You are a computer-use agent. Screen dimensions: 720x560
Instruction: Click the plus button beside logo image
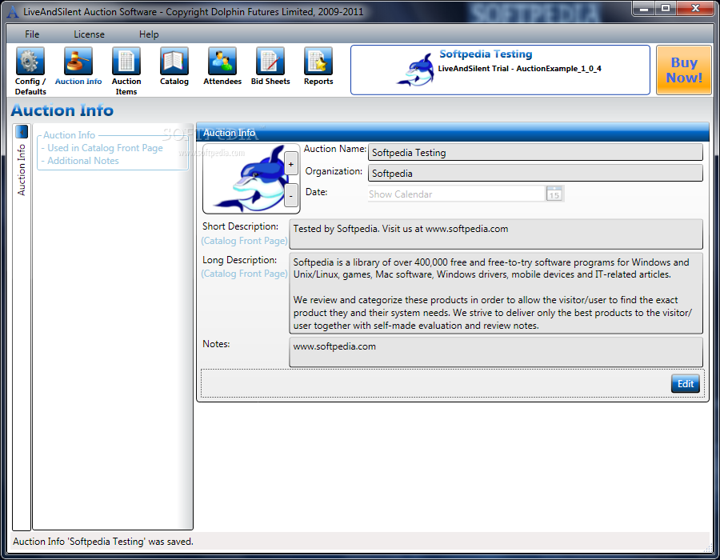(x=290, y=164)
